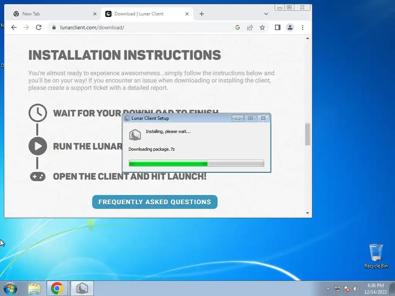Click Chrome's forward navigation arrow
The width and height of the screenshot is (395, 296).
click(26, 27)
